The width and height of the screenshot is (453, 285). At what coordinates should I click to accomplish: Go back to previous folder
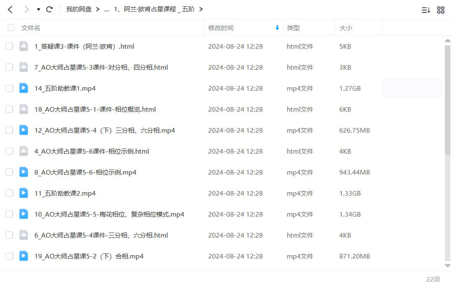(10, 10)
